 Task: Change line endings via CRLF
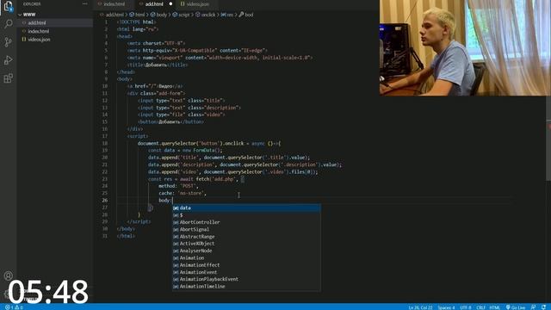pos(480,307)
